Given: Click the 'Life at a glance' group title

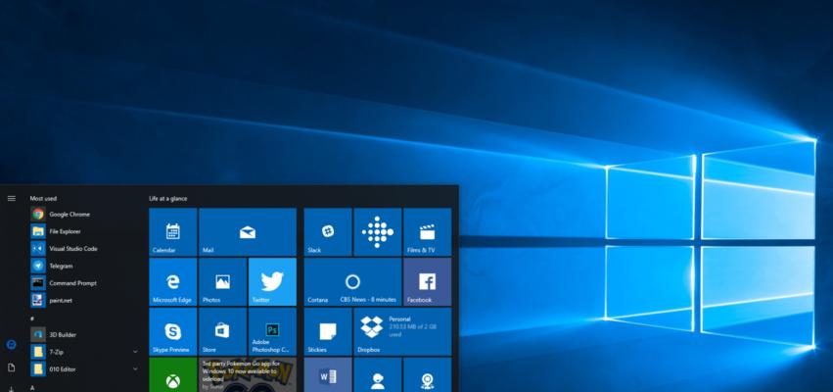Looking at the screenshot, I should 168,198.
